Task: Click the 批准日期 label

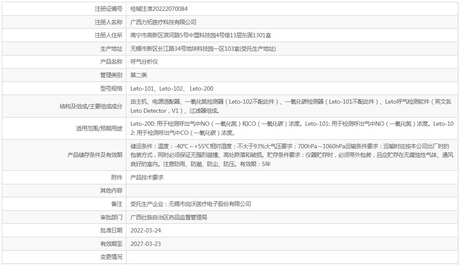Action: point(111,230)
